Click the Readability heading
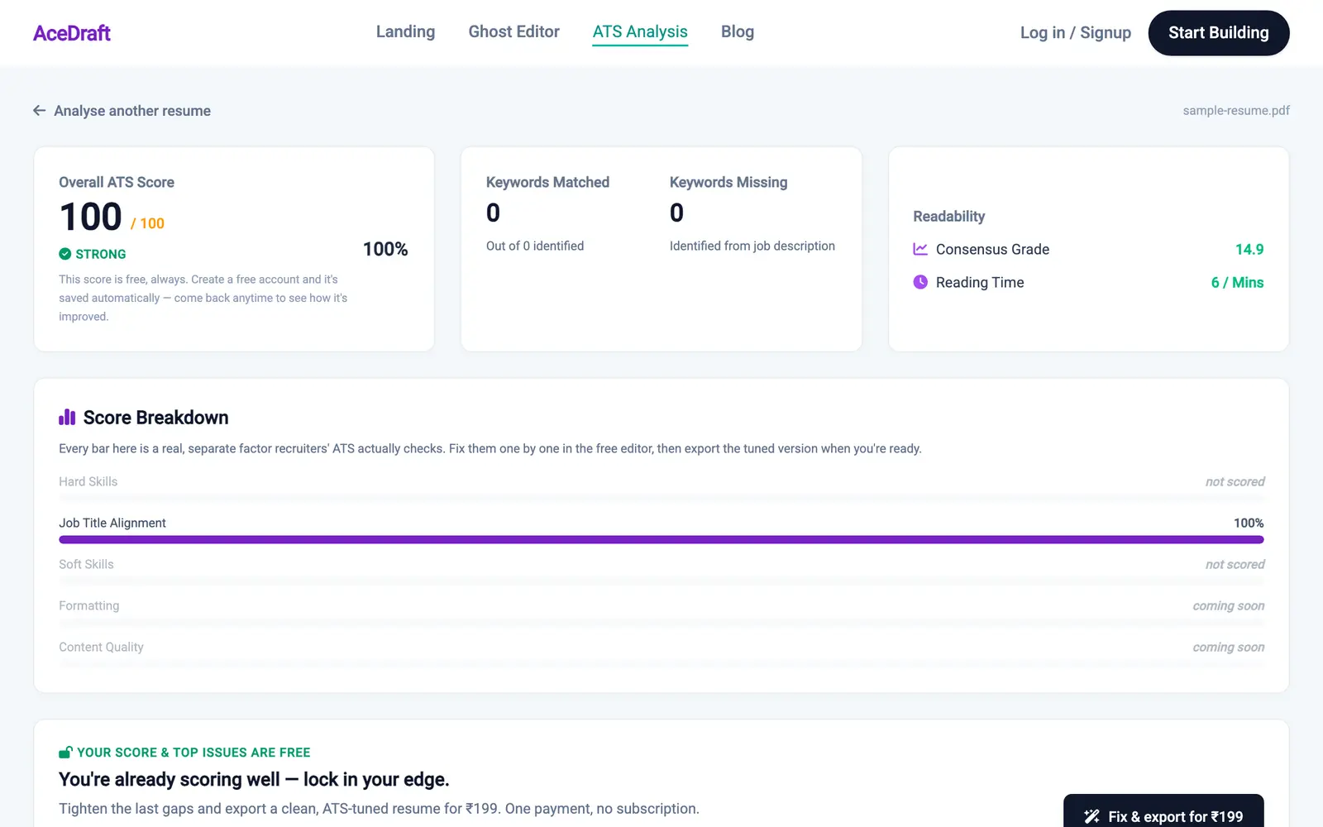 (x=948, y=216)
